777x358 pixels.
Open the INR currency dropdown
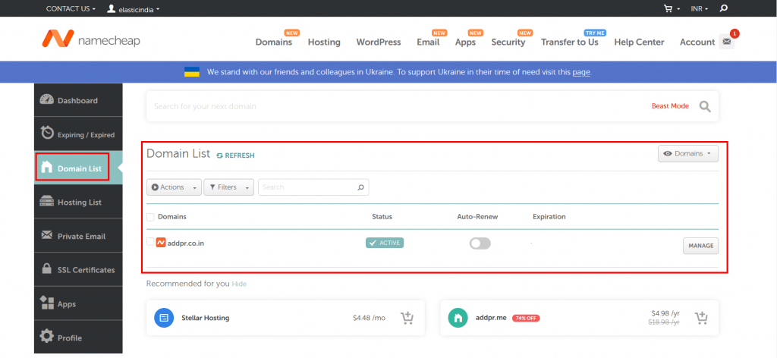(x=700, y=8)
